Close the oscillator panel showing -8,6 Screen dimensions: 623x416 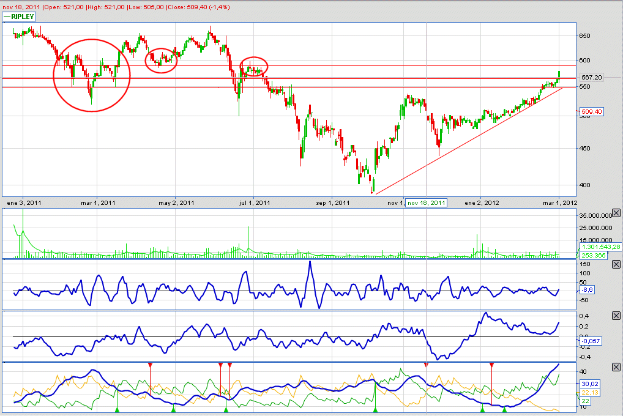(616, 264)
